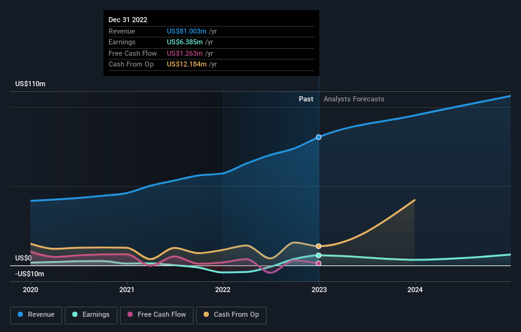The width and height of the screenshot is (521, 332).
Task: Select the Revenue data point at 2023
Action: coord(319,137)
